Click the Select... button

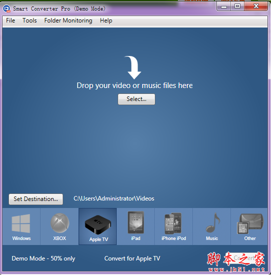[x=137, y=99]
